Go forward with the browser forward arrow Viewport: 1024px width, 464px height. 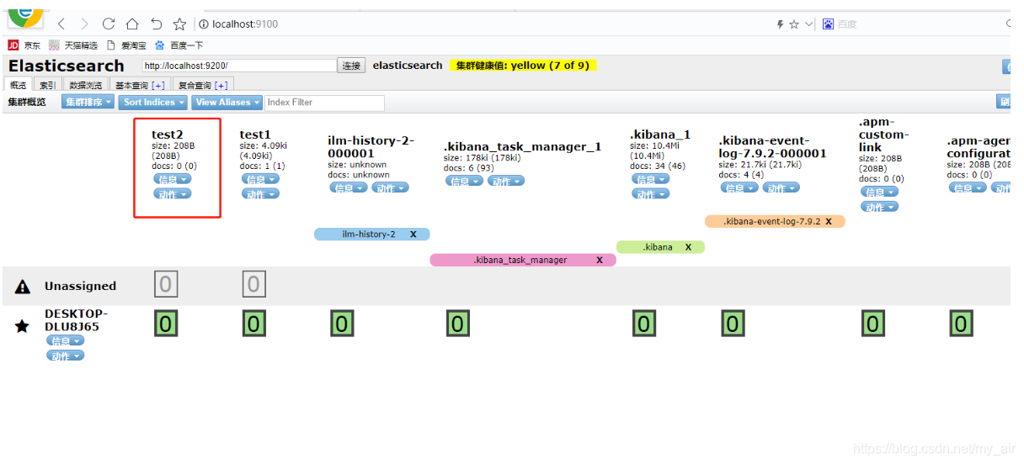click(84, 24)
